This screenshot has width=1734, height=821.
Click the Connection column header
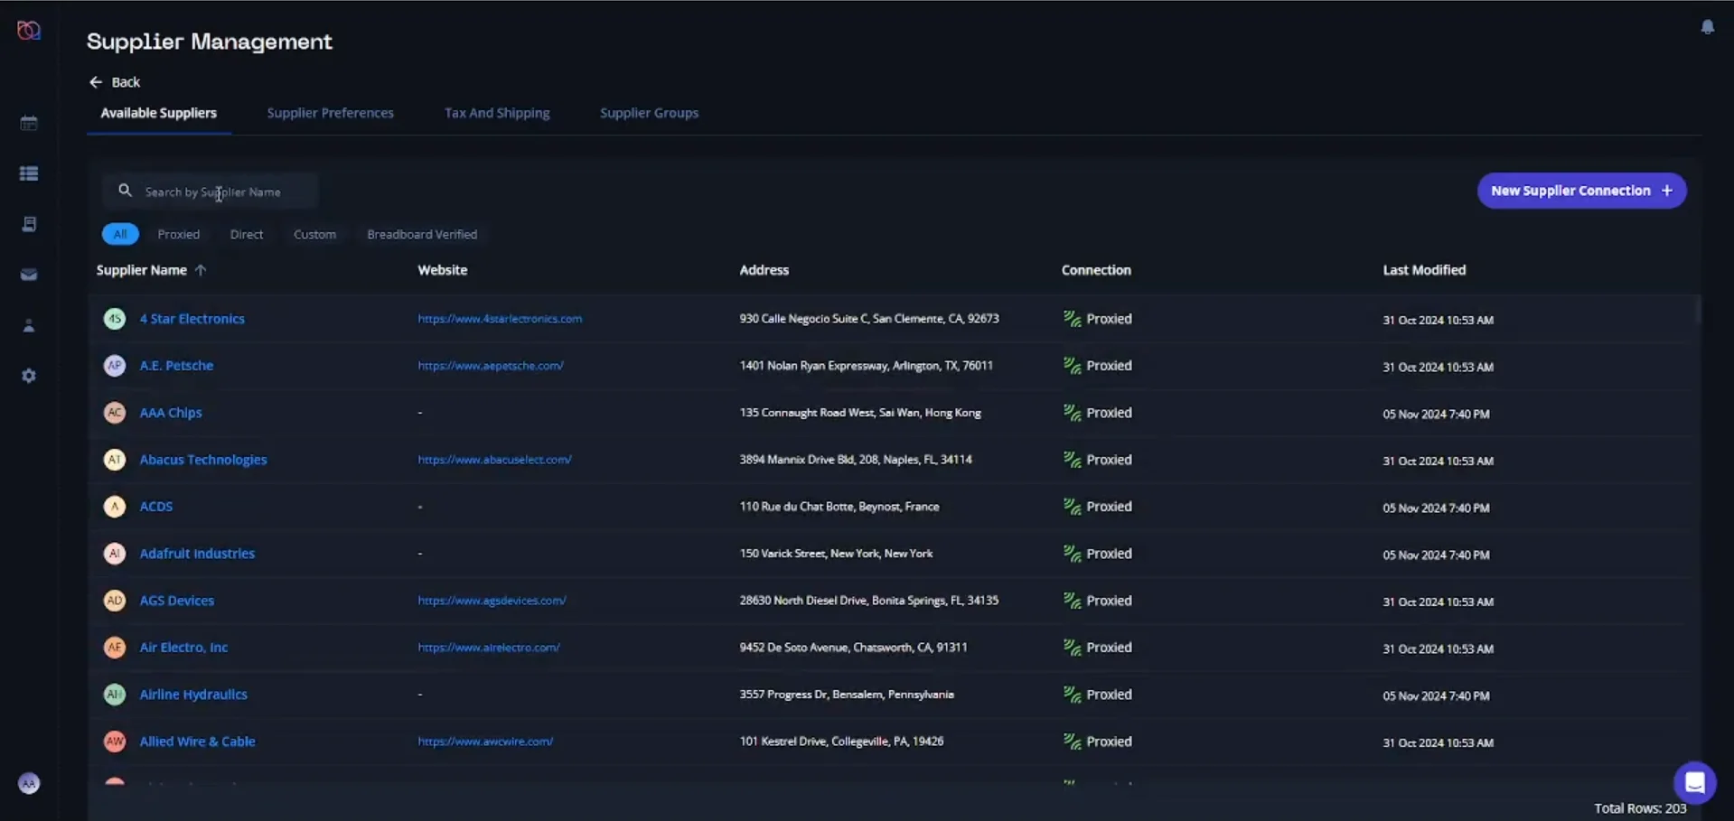1096,270
